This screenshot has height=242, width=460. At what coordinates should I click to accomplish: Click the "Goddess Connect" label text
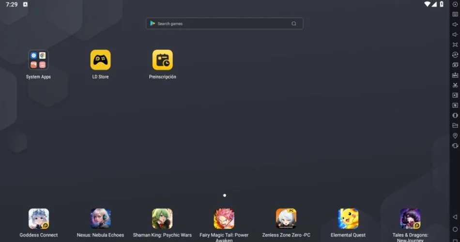38,235
